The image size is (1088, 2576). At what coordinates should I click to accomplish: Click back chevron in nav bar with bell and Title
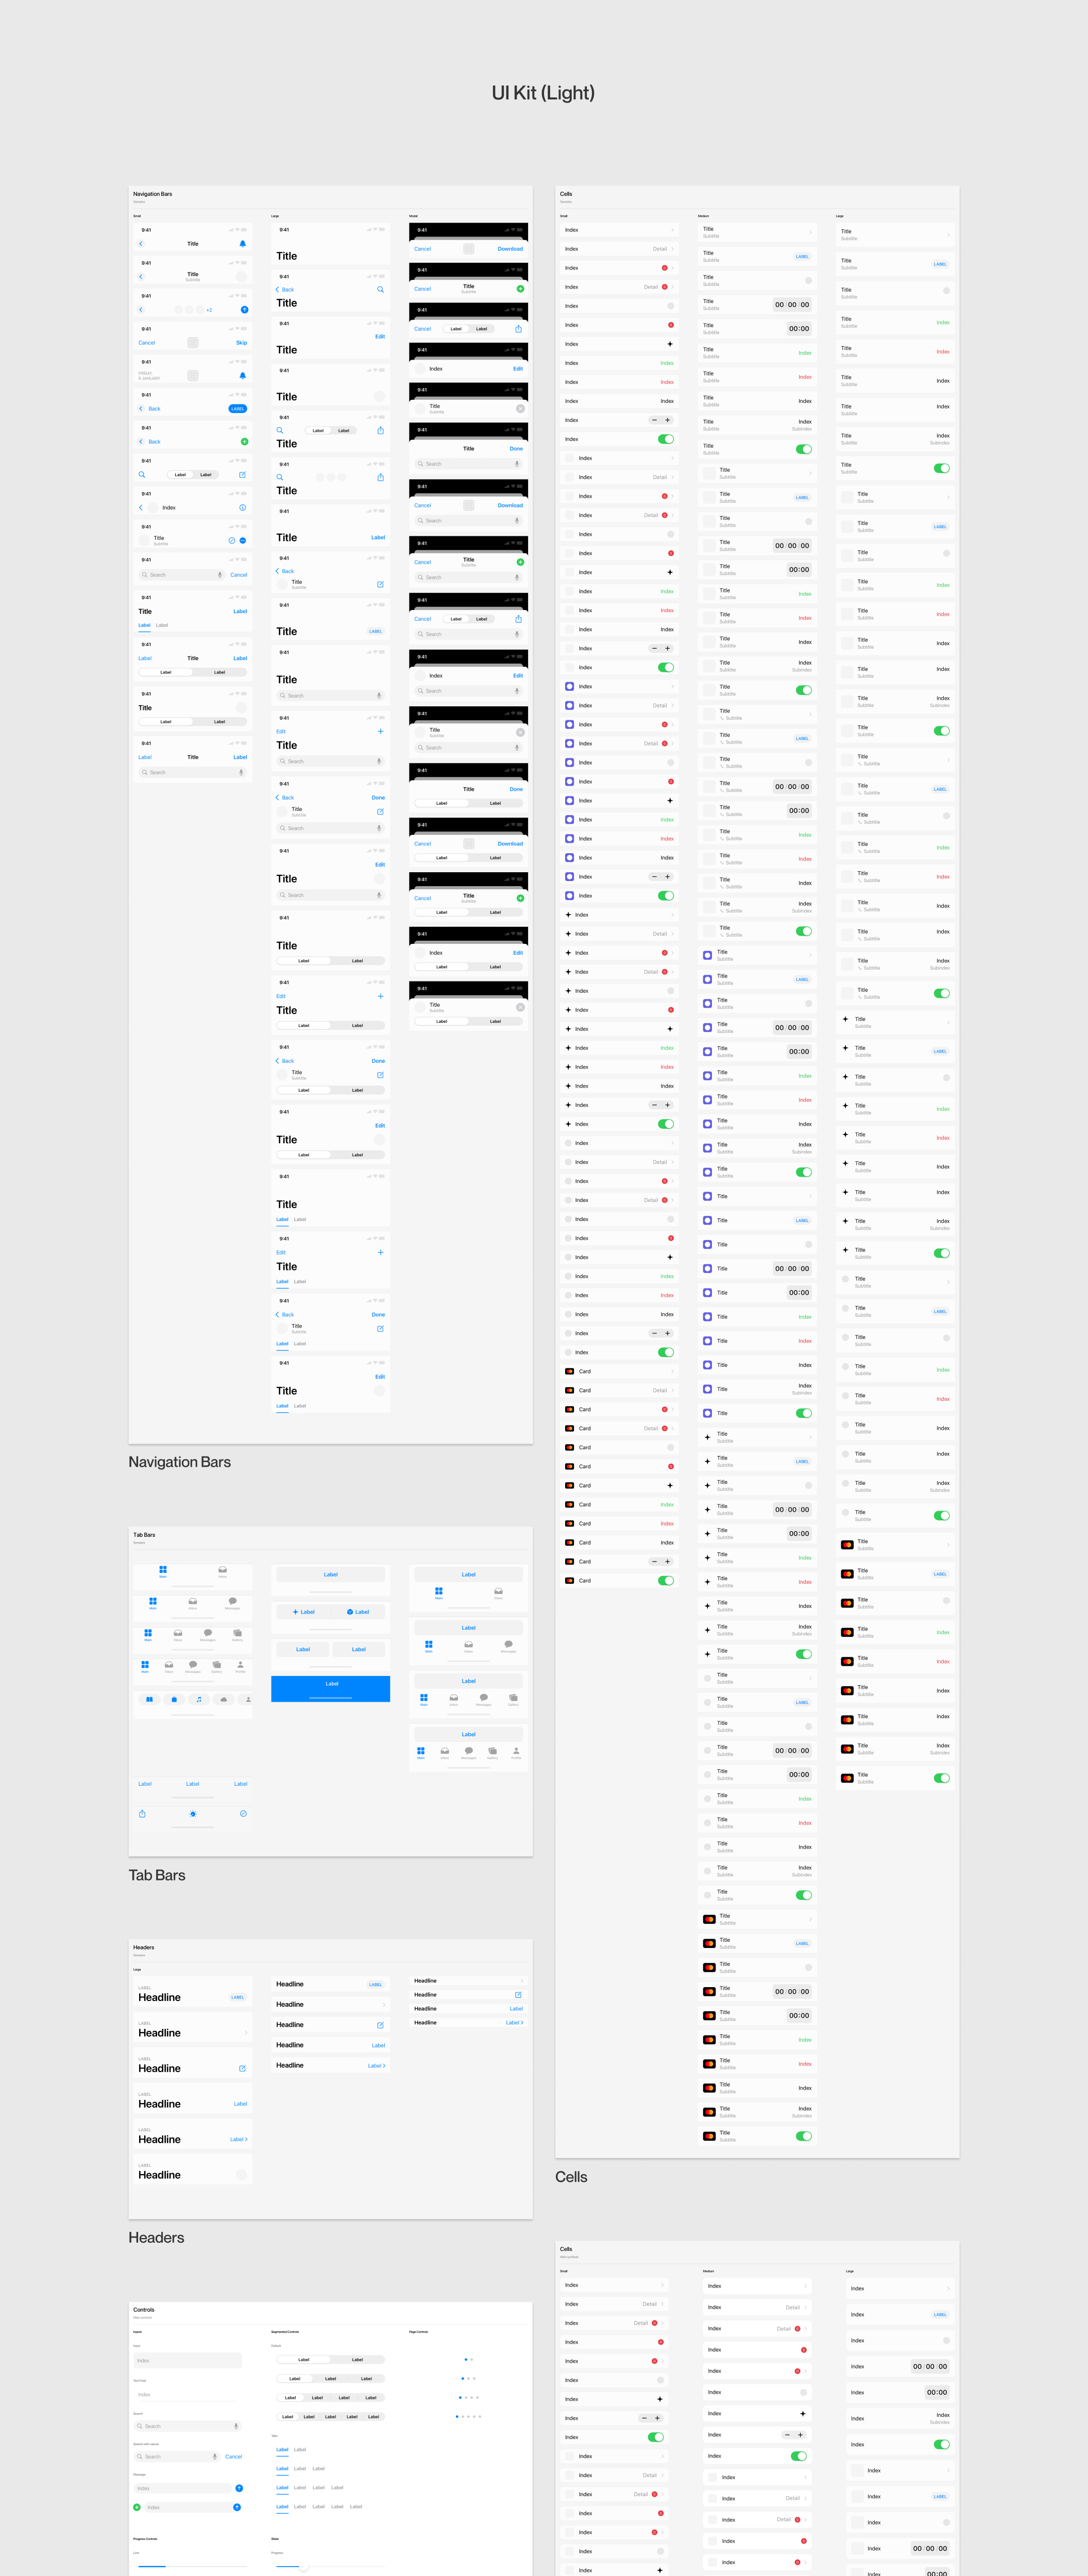[x=141, y=244]
